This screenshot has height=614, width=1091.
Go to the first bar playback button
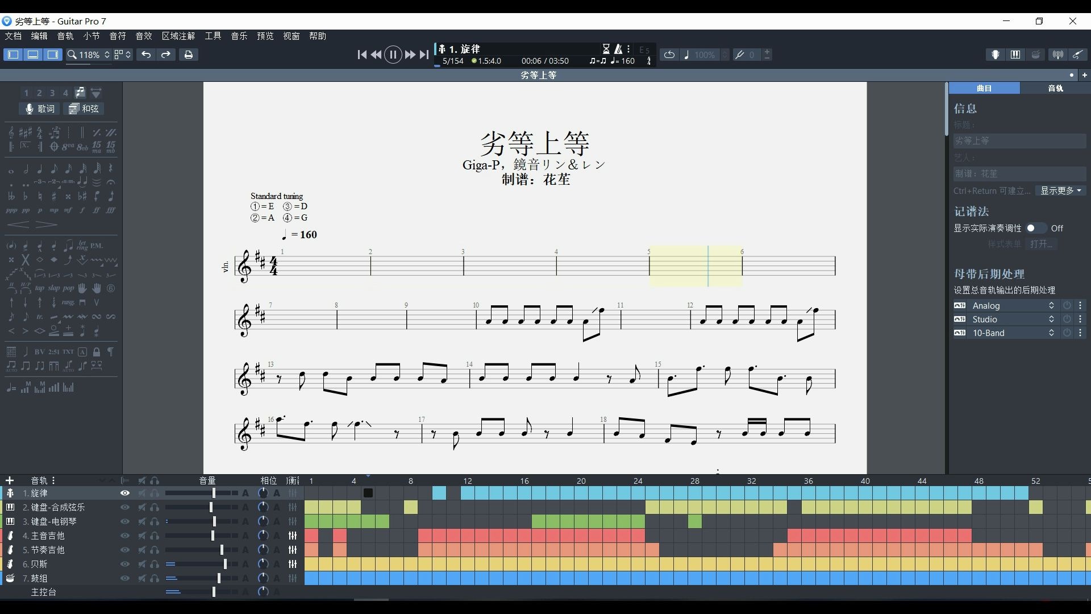[362, 55]
